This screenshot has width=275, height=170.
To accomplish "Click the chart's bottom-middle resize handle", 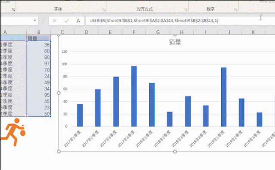I will [x=175, y=152].
